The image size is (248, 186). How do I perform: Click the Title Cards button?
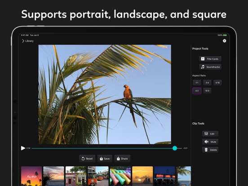210,59
